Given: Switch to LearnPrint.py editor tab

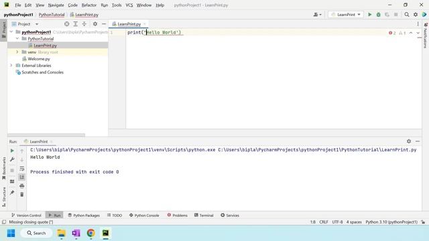Looking at the screenshot, I should 129,24.
